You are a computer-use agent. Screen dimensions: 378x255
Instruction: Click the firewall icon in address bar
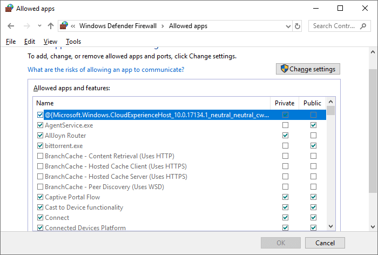click(65, 26)
